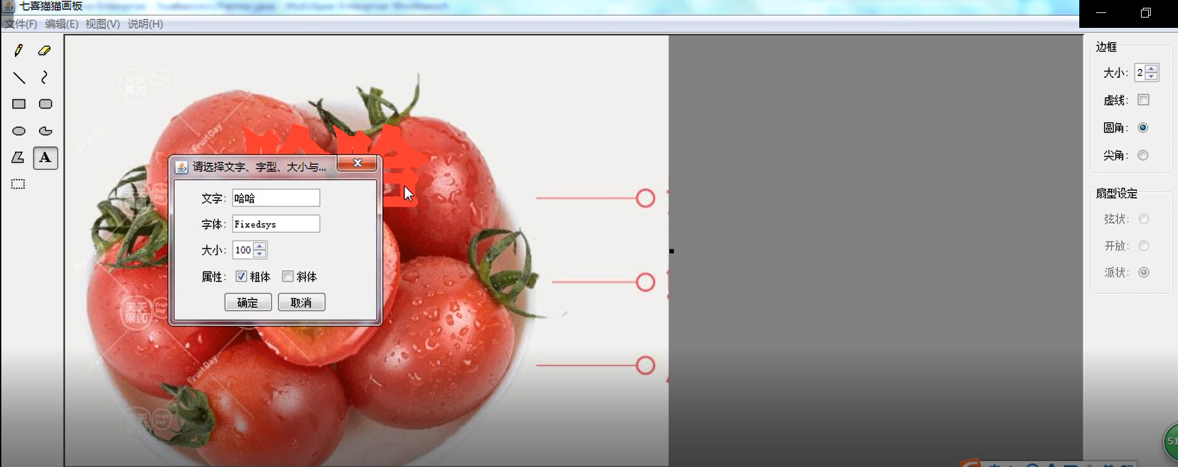
Task: Click the Java icon in dialog title bar
Action: (182, 167)
